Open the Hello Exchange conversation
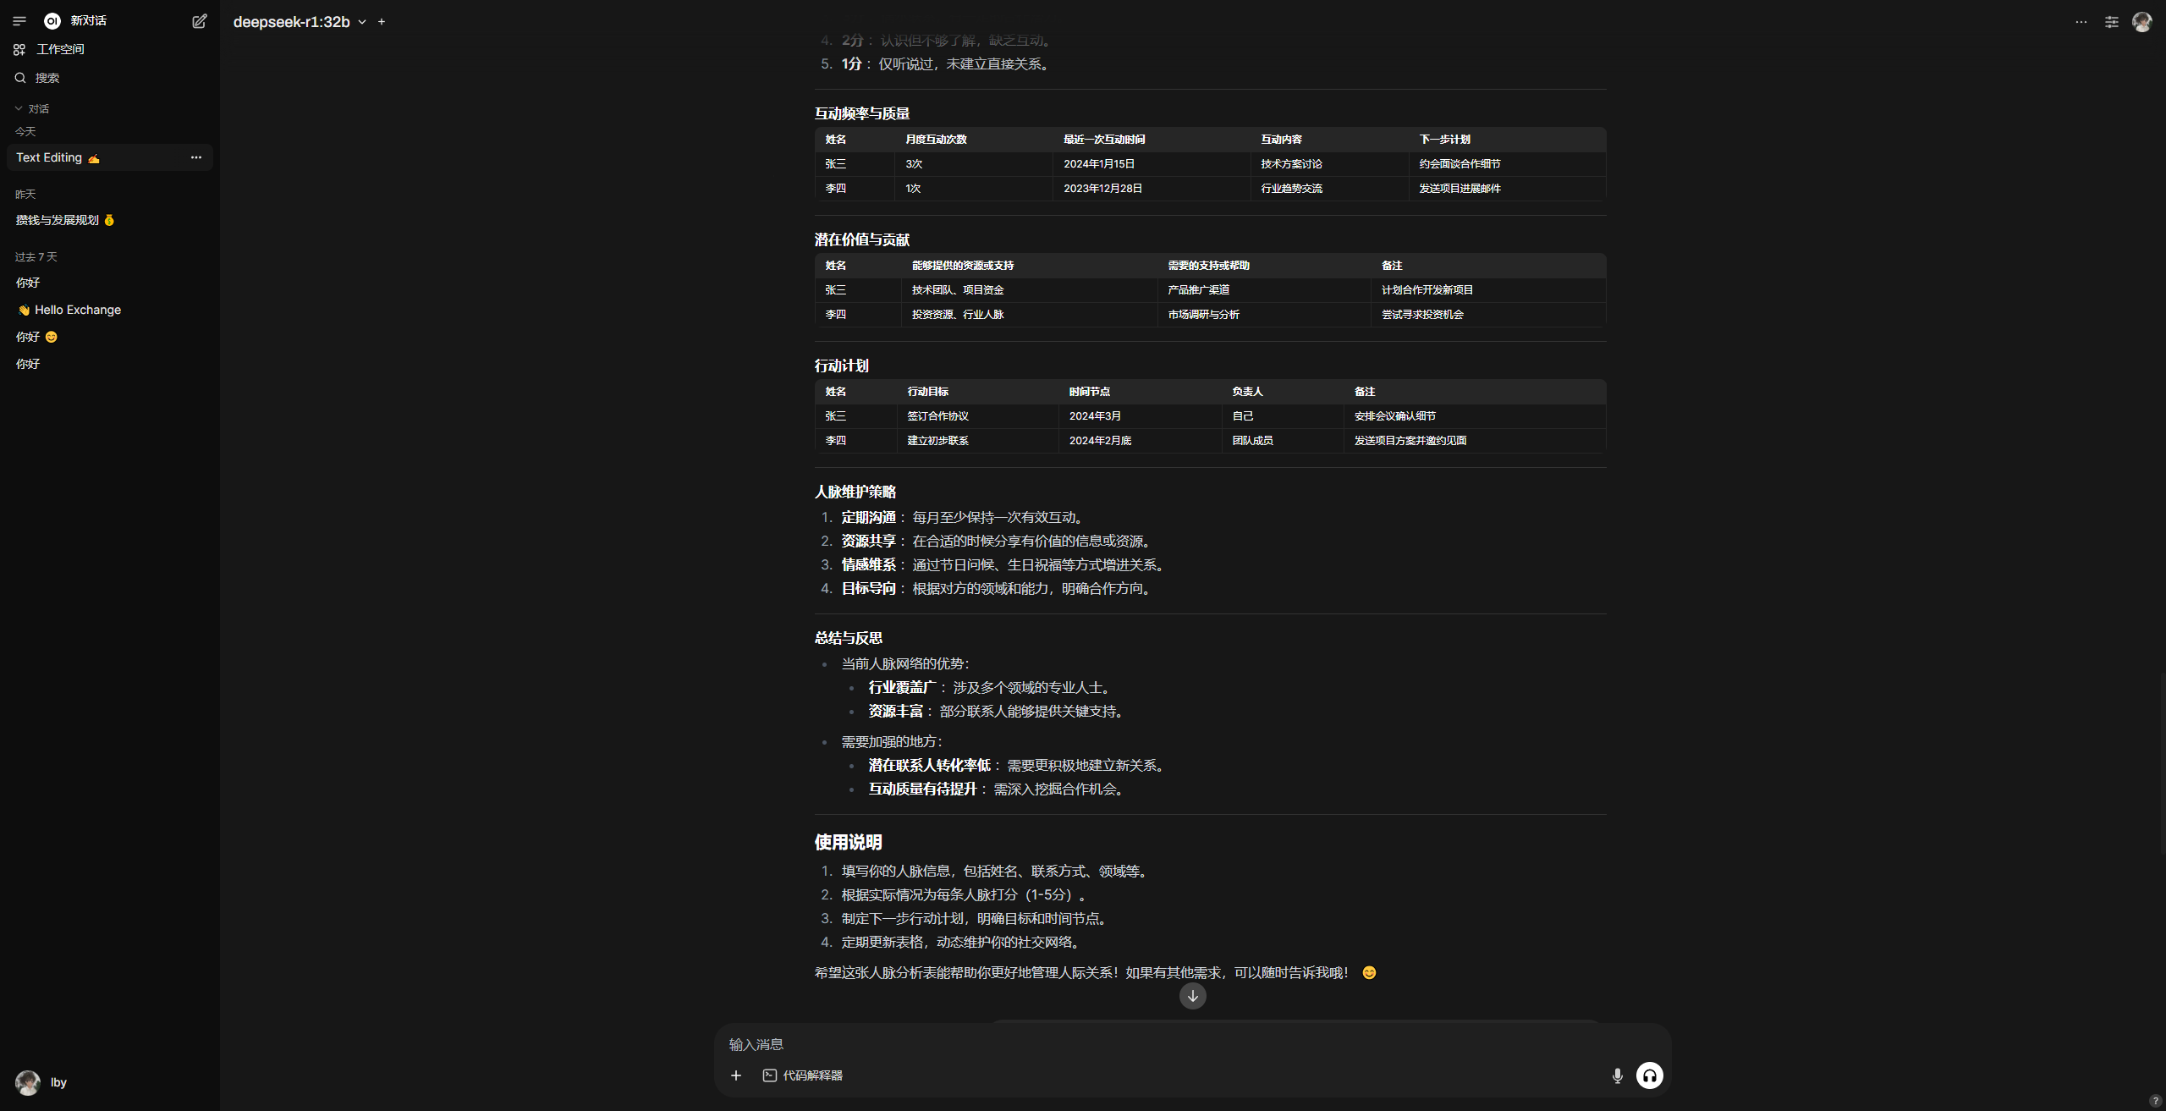 (x=78, y=310)
